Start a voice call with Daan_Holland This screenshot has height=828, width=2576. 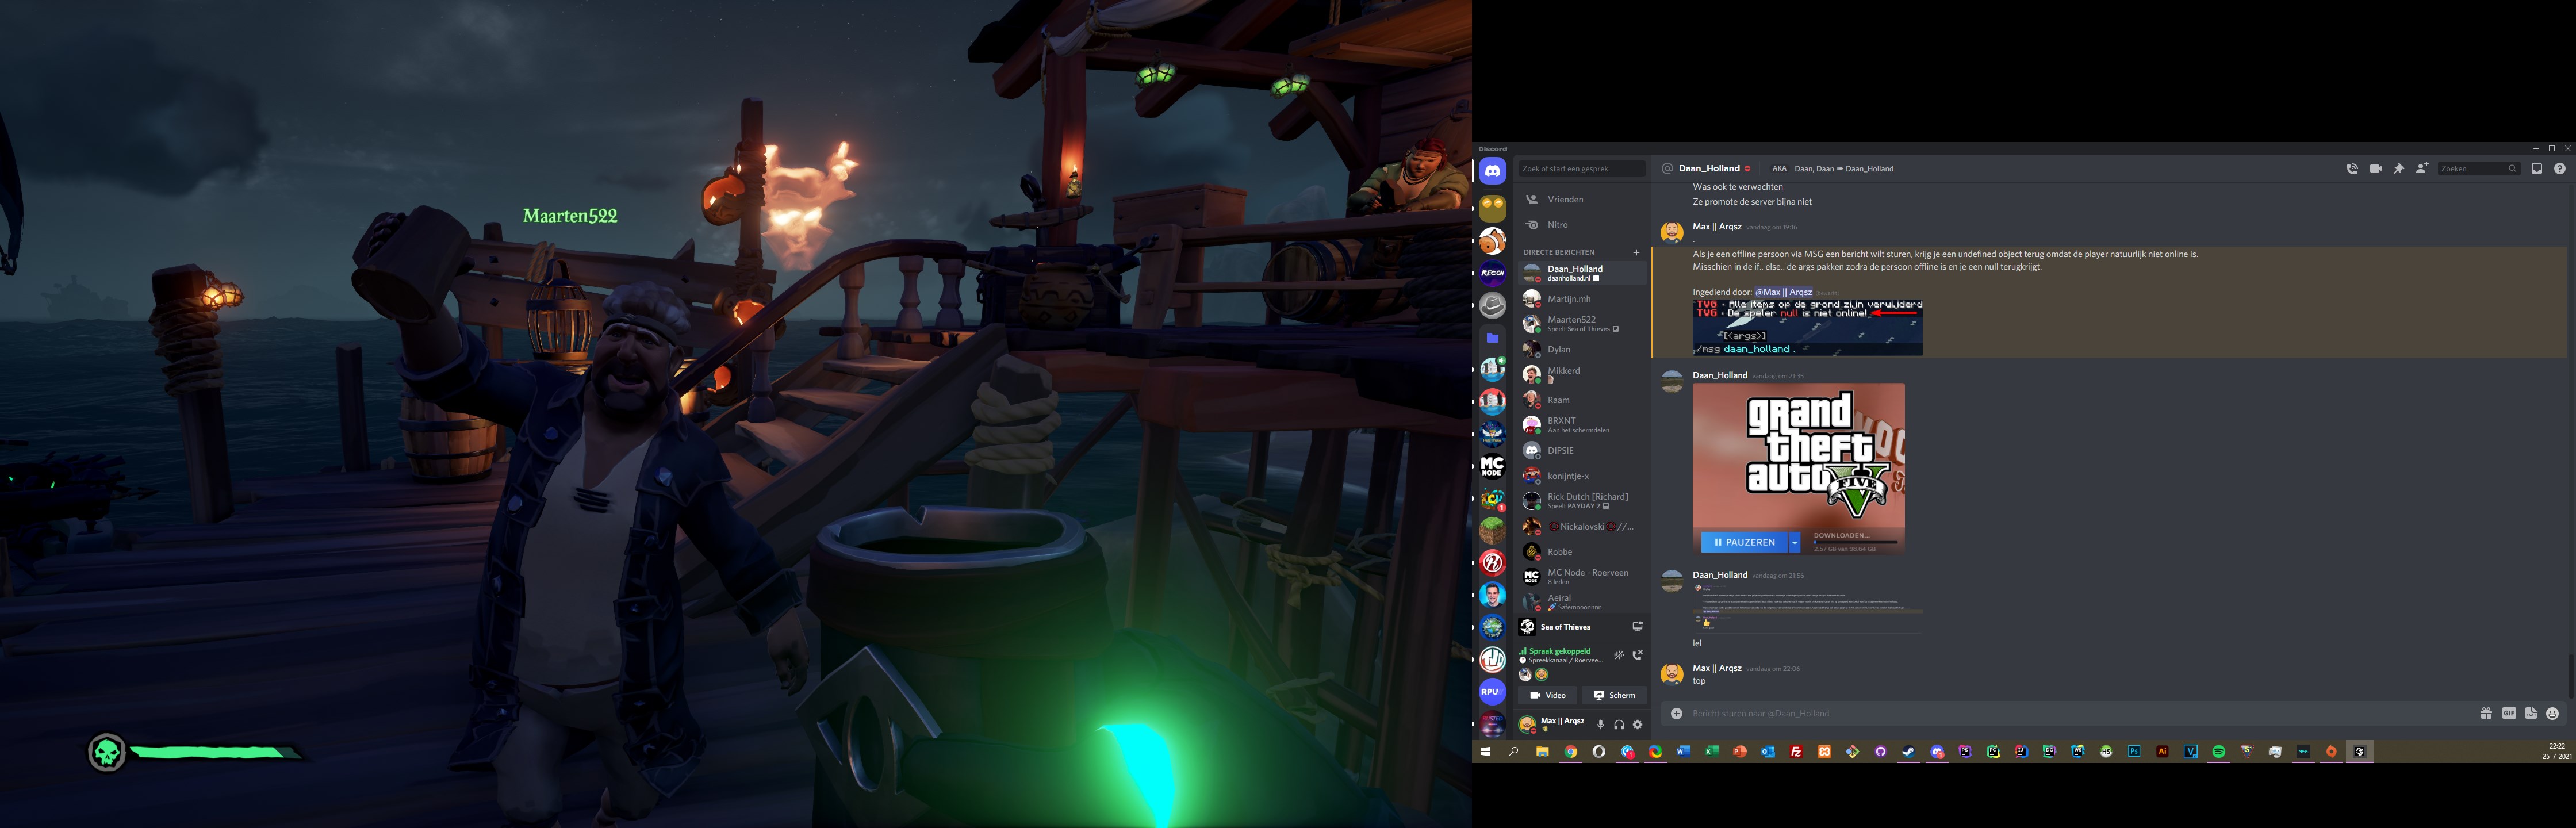tap(2352, 169)
